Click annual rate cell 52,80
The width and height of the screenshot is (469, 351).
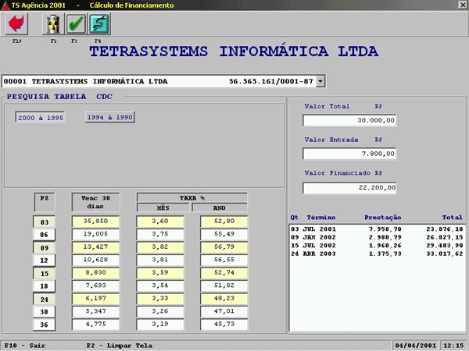(224, 222)
